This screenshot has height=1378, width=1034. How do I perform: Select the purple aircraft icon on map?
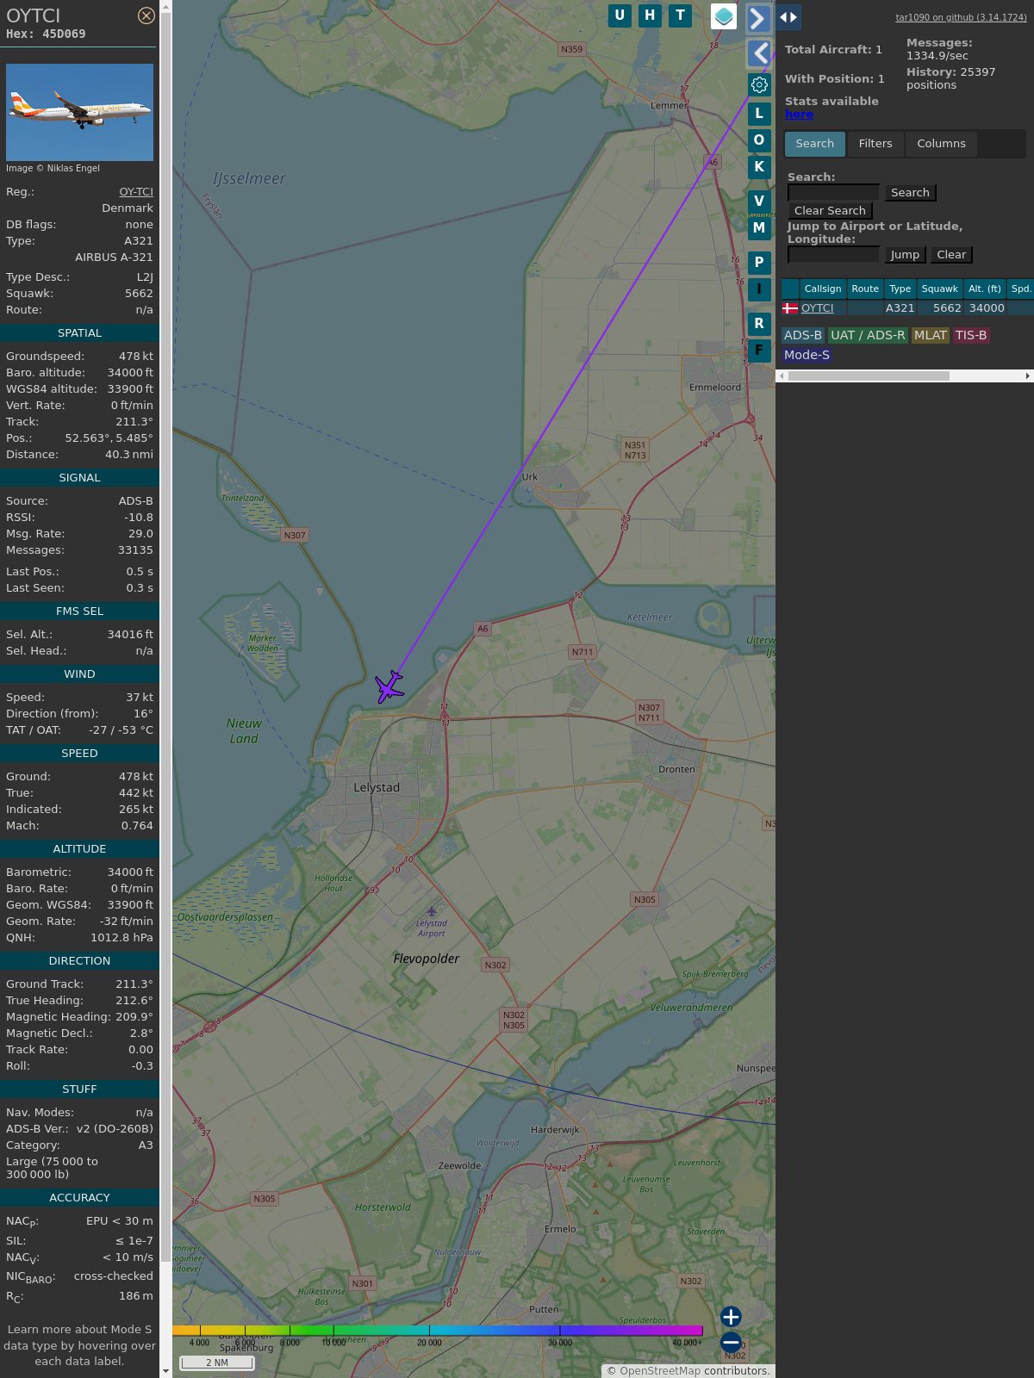coord(389,686)
